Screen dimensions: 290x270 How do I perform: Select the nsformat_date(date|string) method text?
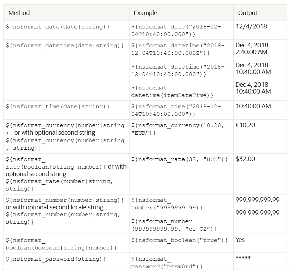[58, 27]
